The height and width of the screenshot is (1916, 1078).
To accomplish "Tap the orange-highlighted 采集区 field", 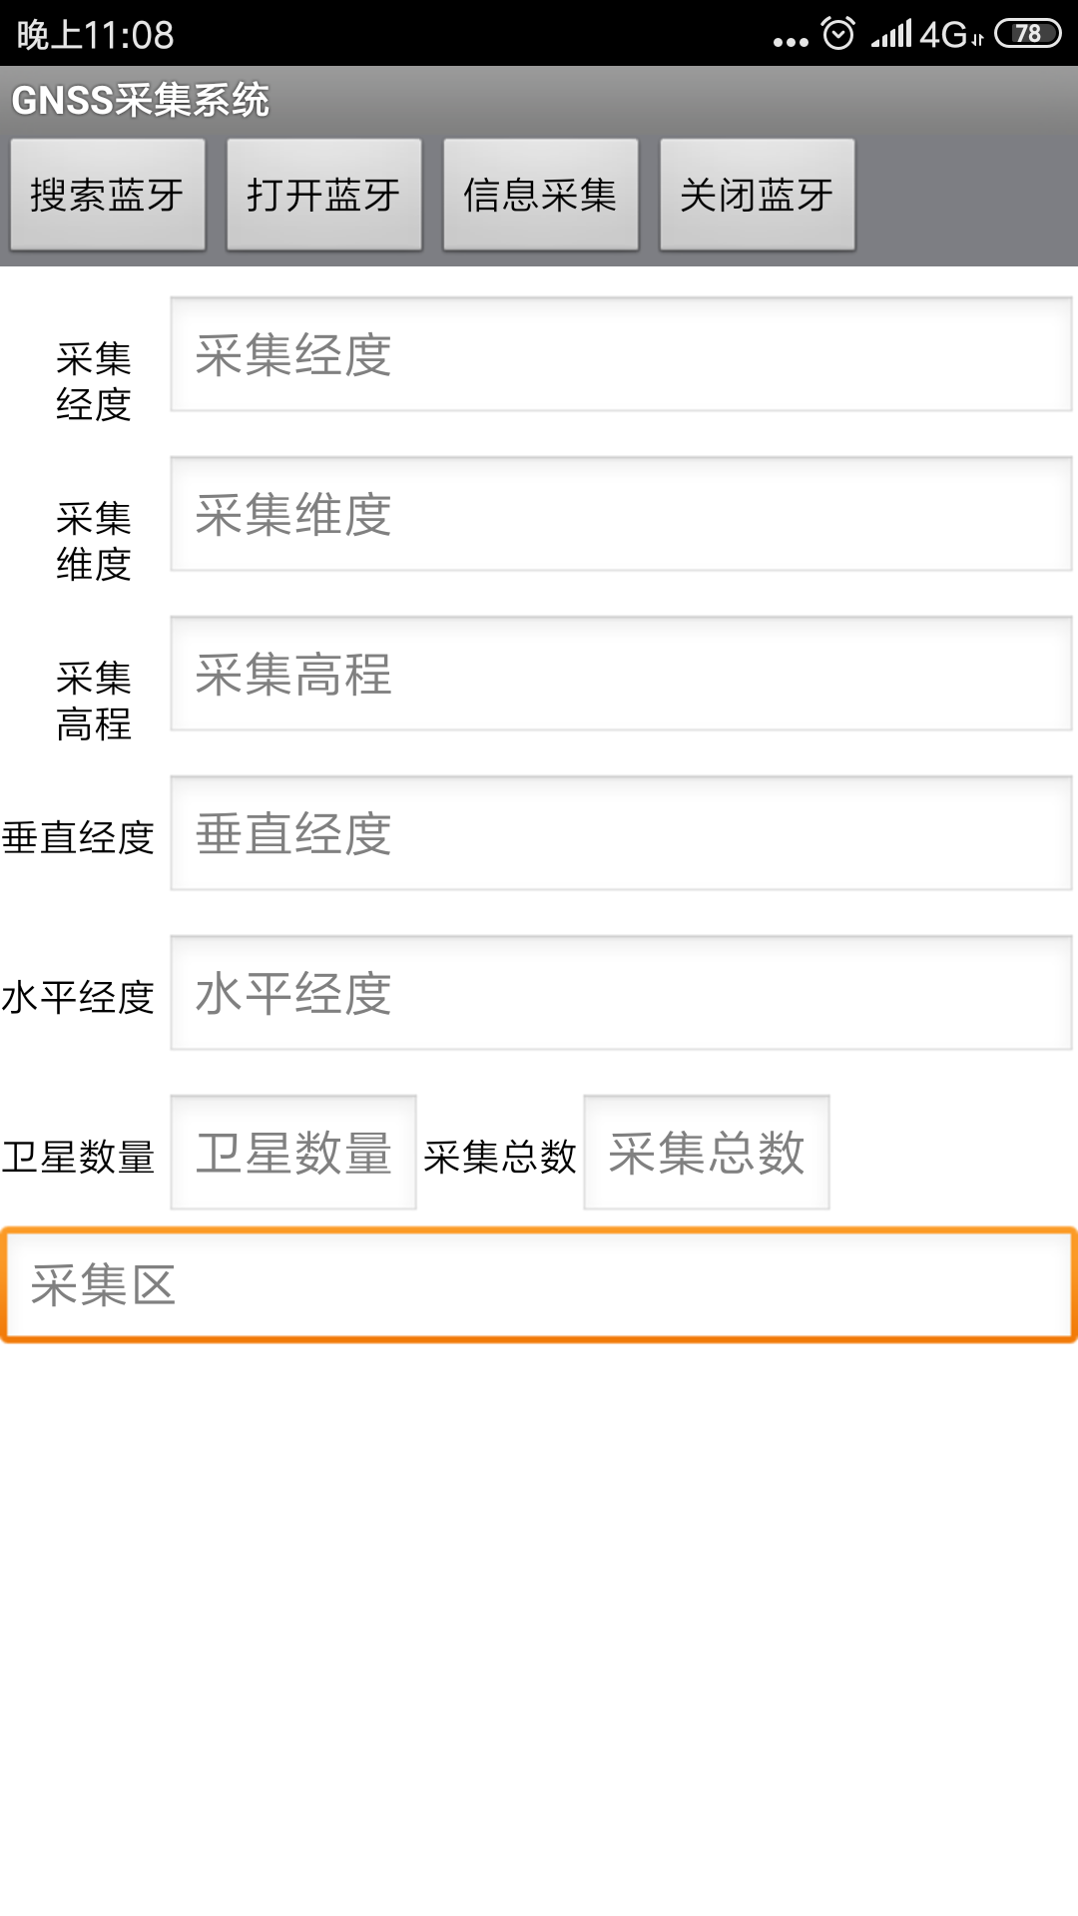I will point(539,1285).
